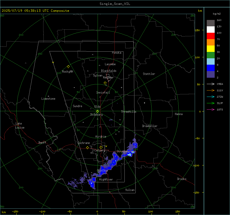Click the white 130 kg/m2 color swatch
230x215 pixels.
click(x=211, y=29)
